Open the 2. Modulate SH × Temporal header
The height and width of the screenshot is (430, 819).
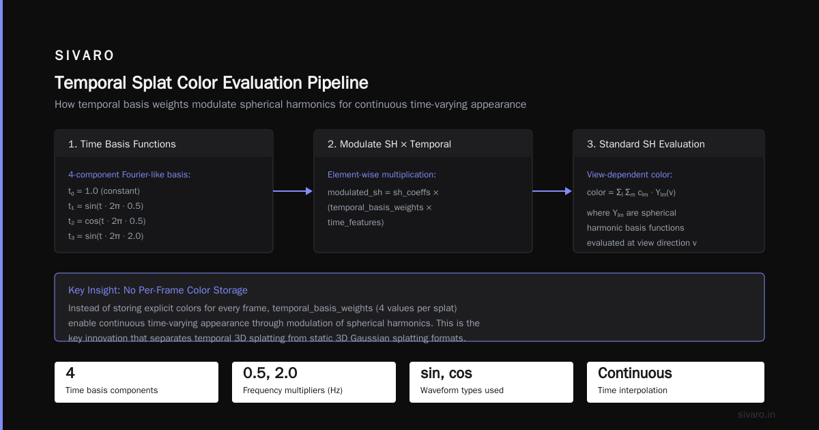coord(423,144)
